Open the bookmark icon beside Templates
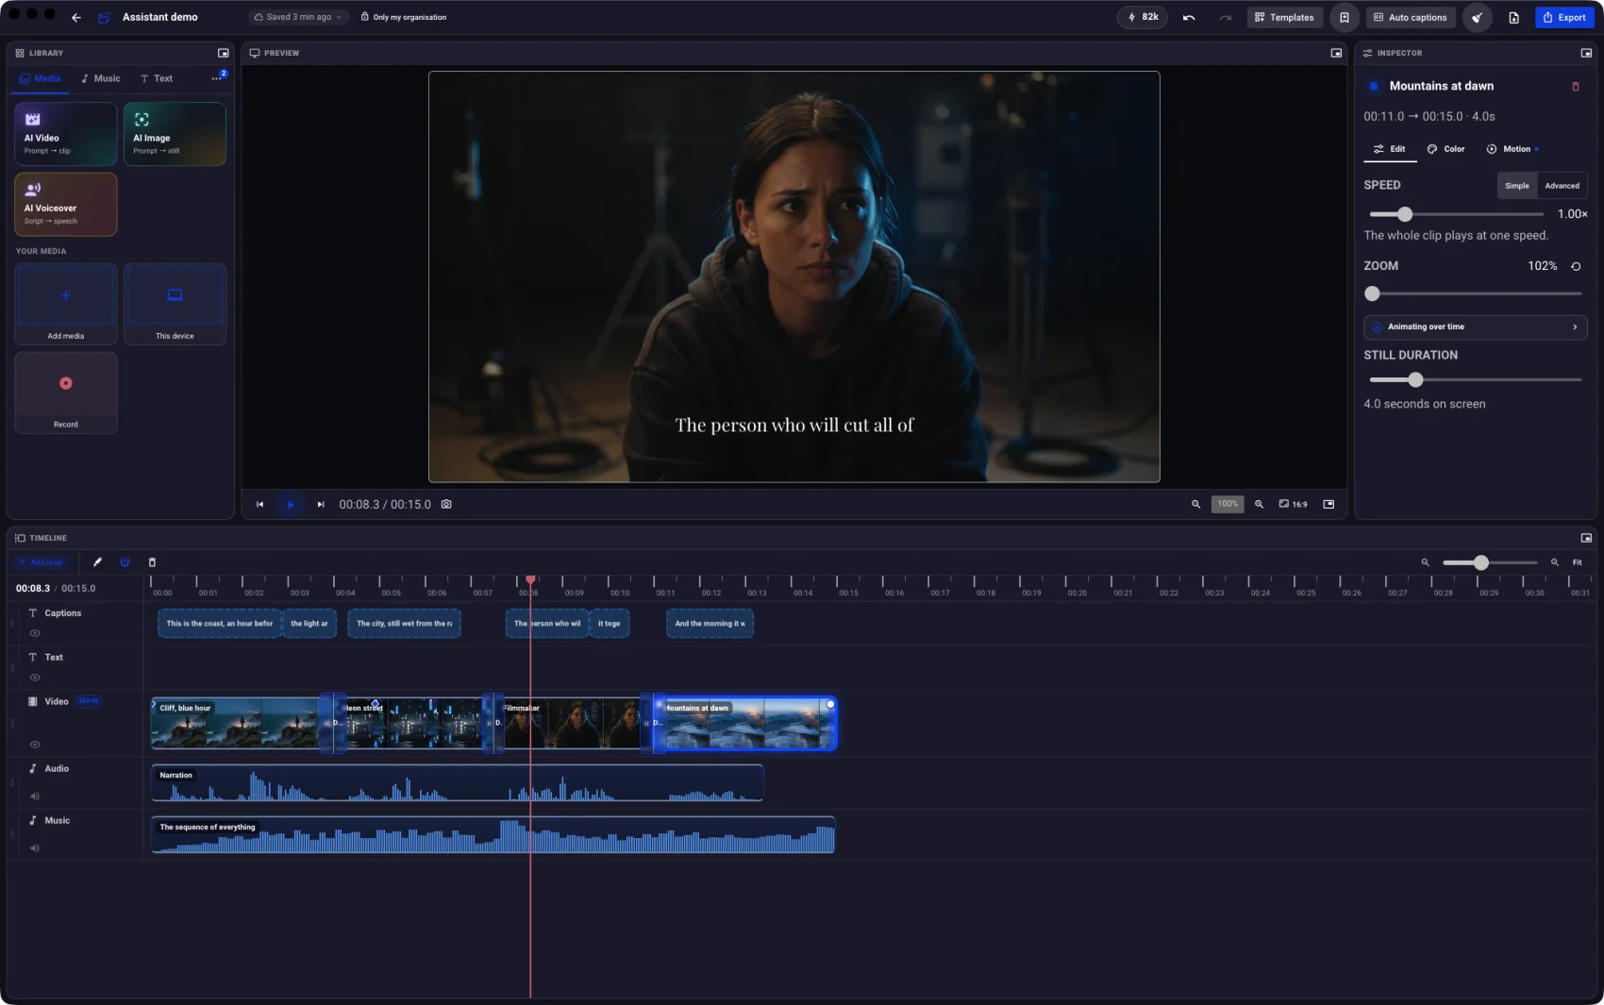 point(1345,17)
